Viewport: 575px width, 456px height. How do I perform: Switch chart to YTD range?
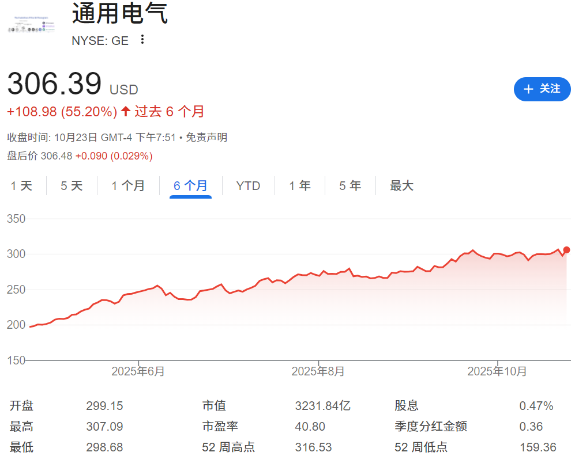[248, 186]
